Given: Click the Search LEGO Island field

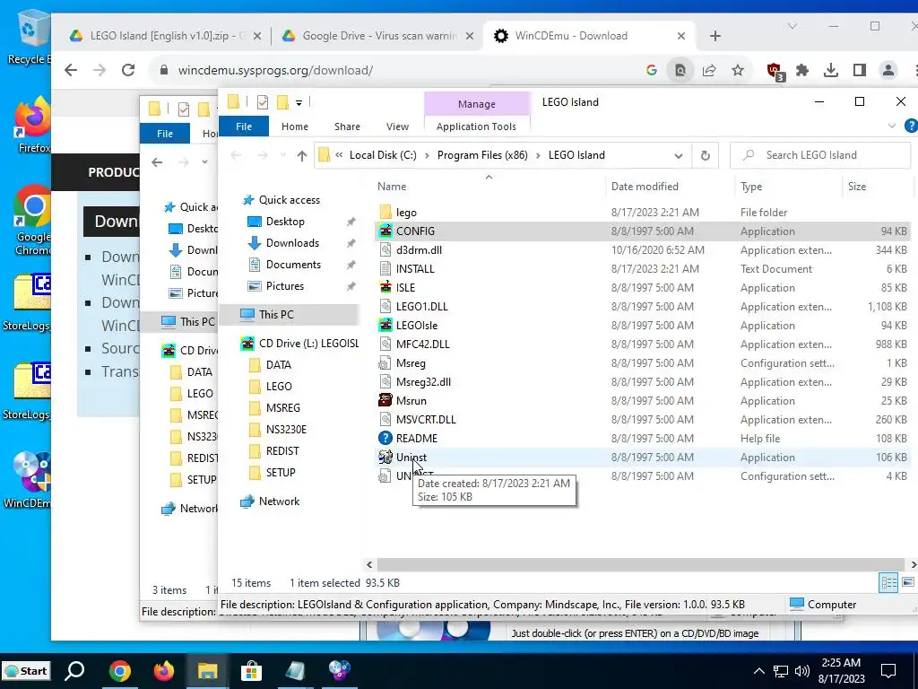Looking at the screenshot, I should pyautogui.click(x=819, y=155).
